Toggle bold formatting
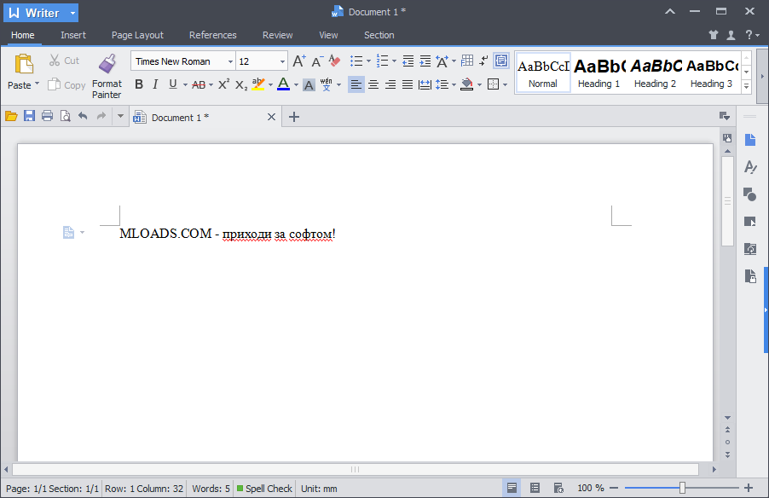The height and width of the screenshot is (498, 769). (x=139, y=84)
